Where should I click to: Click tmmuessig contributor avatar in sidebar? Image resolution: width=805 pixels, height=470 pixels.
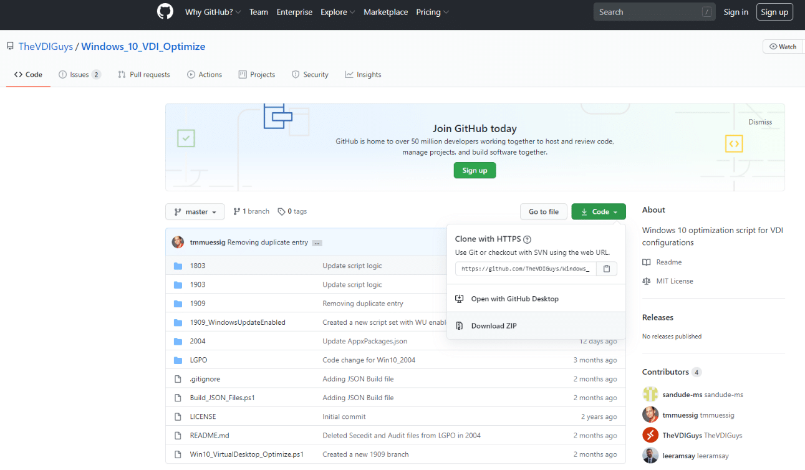tap(650, 415)
